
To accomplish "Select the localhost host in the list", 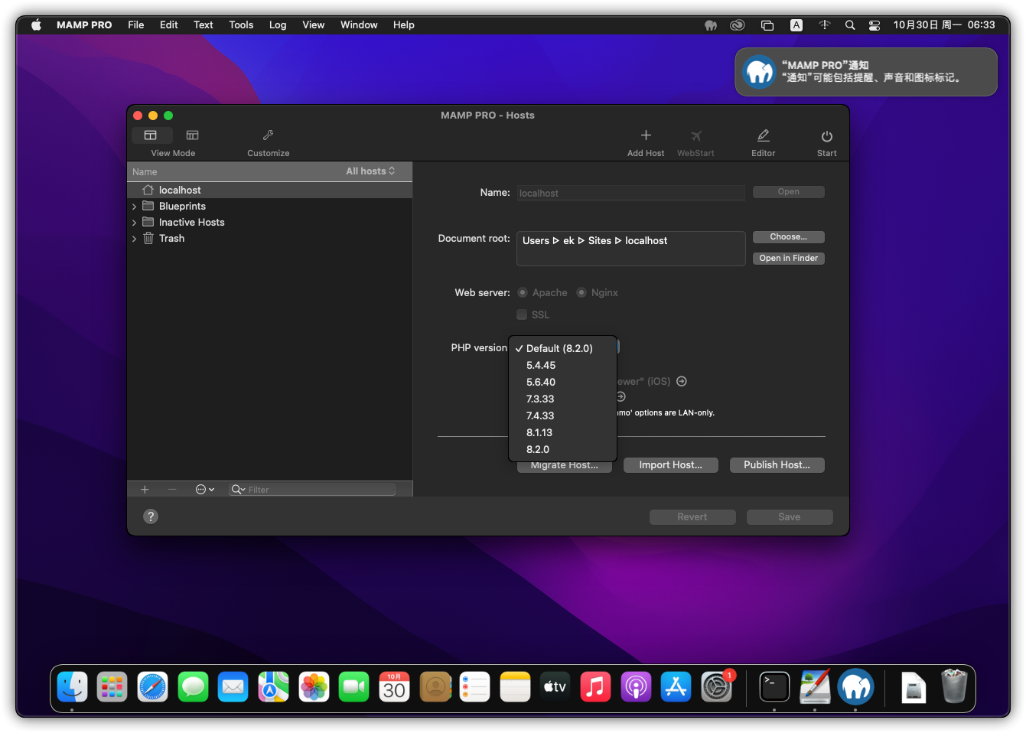I will tap(269, 190).
